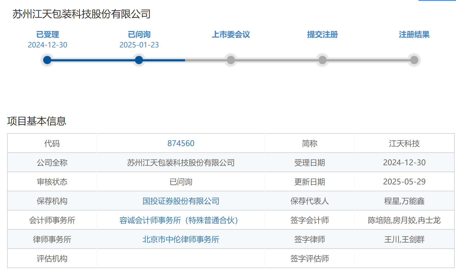Click the 受理日期 value 2024-12-30 in table
The width and height of the screenshot is (456, 279).
404,163
